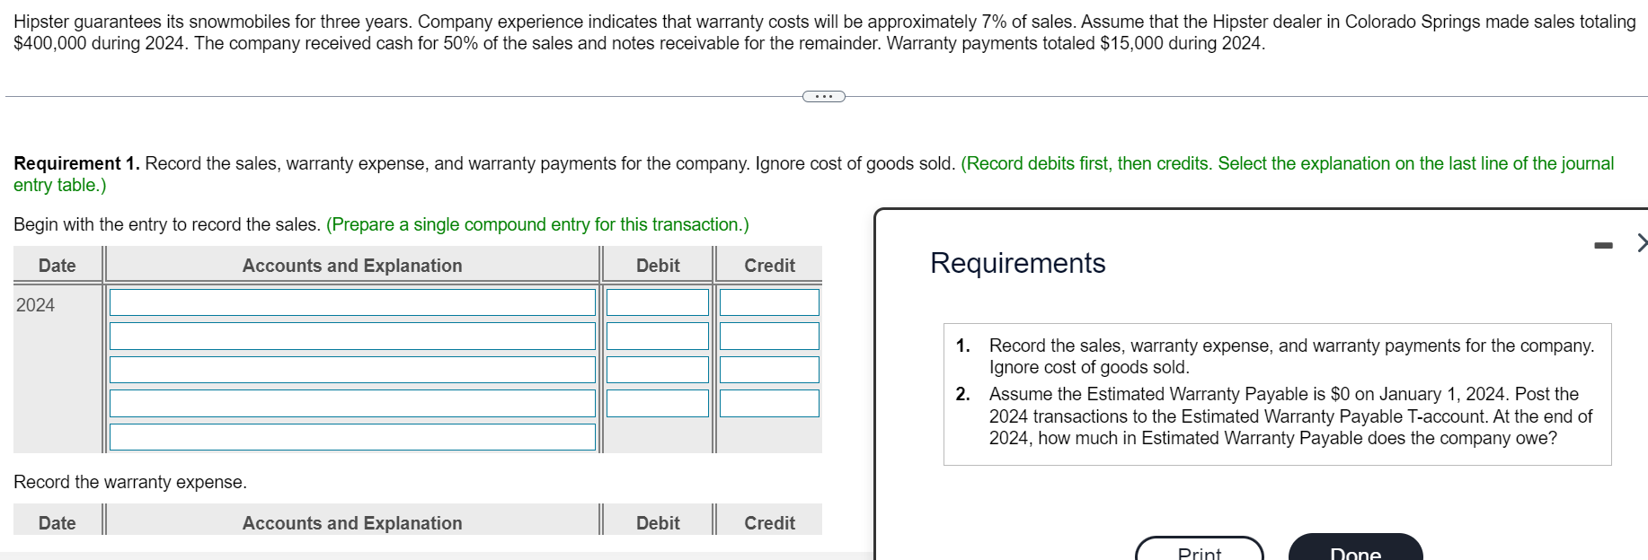Click the Credit field in the second row
This screenshot has width=1648, height=560.
[767, 336]
